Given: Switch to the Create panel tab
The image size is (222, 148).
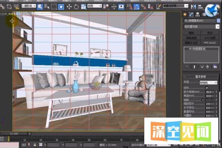Looking at the screenshot, I should click(x=185, y=14).
